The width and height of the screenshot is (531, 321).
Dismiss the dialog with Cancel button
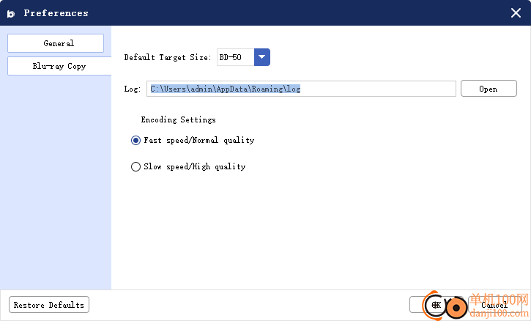pyautogui.click(x=494, y=305)
